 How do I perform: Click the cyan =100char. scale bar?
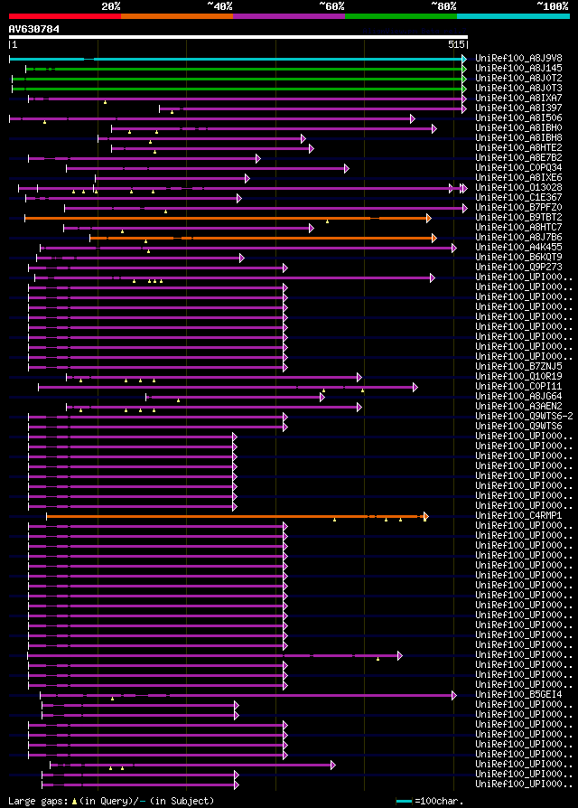click(404, 802)
